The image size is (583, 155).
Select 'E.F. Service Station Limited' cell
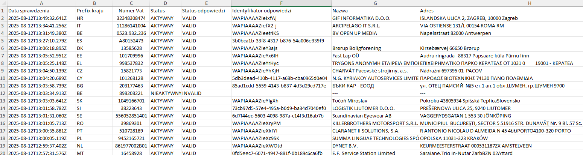coord(375,152)
